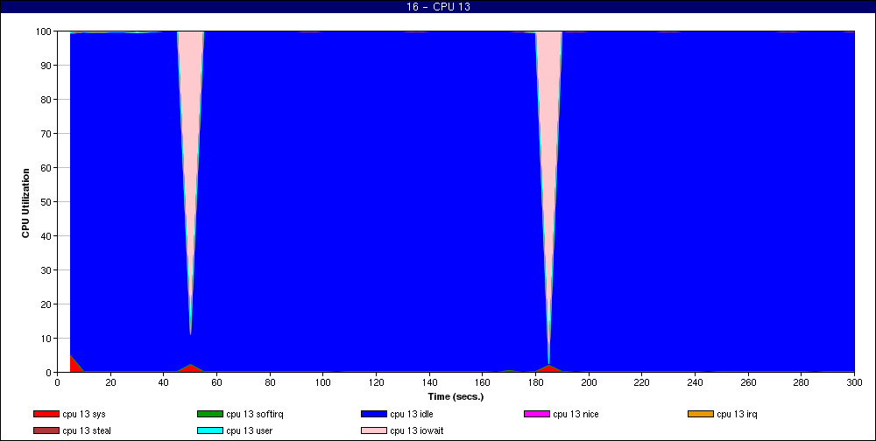Click the brown cpu 13 steal legend swatch

point(46,430)
